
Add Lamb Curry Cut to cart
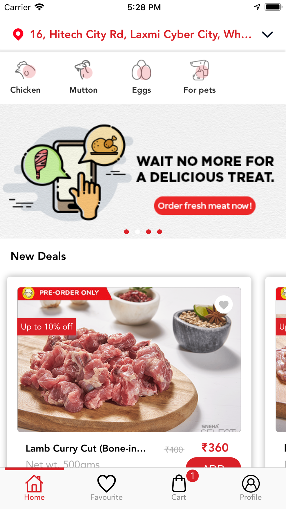[x=213, y=462]
